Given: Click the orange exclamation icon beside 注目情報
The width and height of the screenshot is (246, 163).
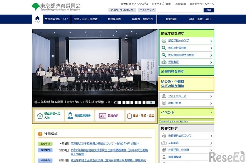Looking at the screenshot, I should [x=40, y=134].
